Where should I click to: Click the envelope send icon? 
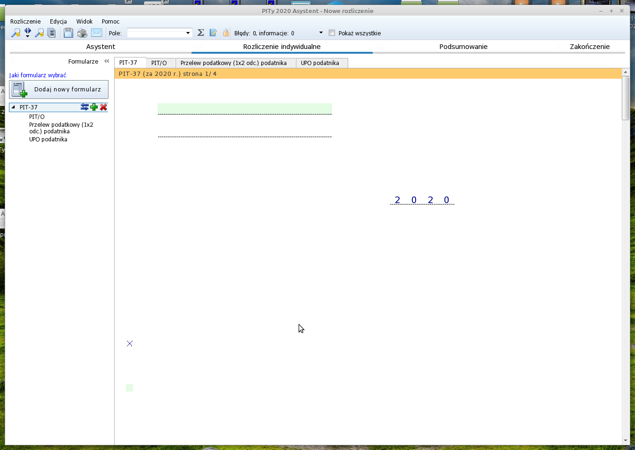point(96,33)
